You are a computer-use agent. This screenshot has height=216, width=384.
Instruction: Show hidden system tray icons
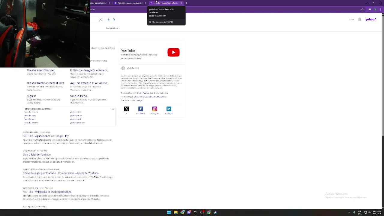[349, 212]
